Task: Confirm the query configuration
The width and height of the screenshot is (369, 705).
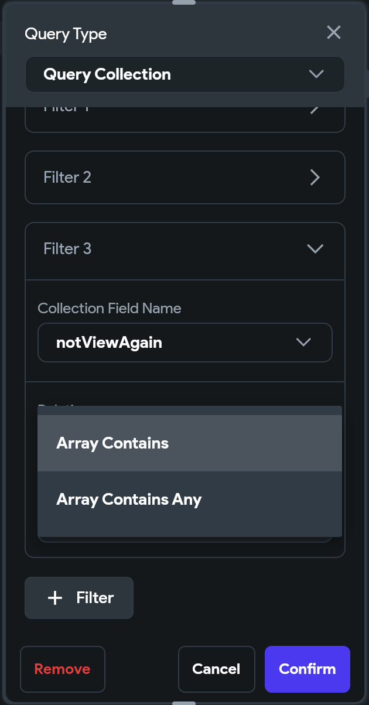Action: tap(307, 669)
